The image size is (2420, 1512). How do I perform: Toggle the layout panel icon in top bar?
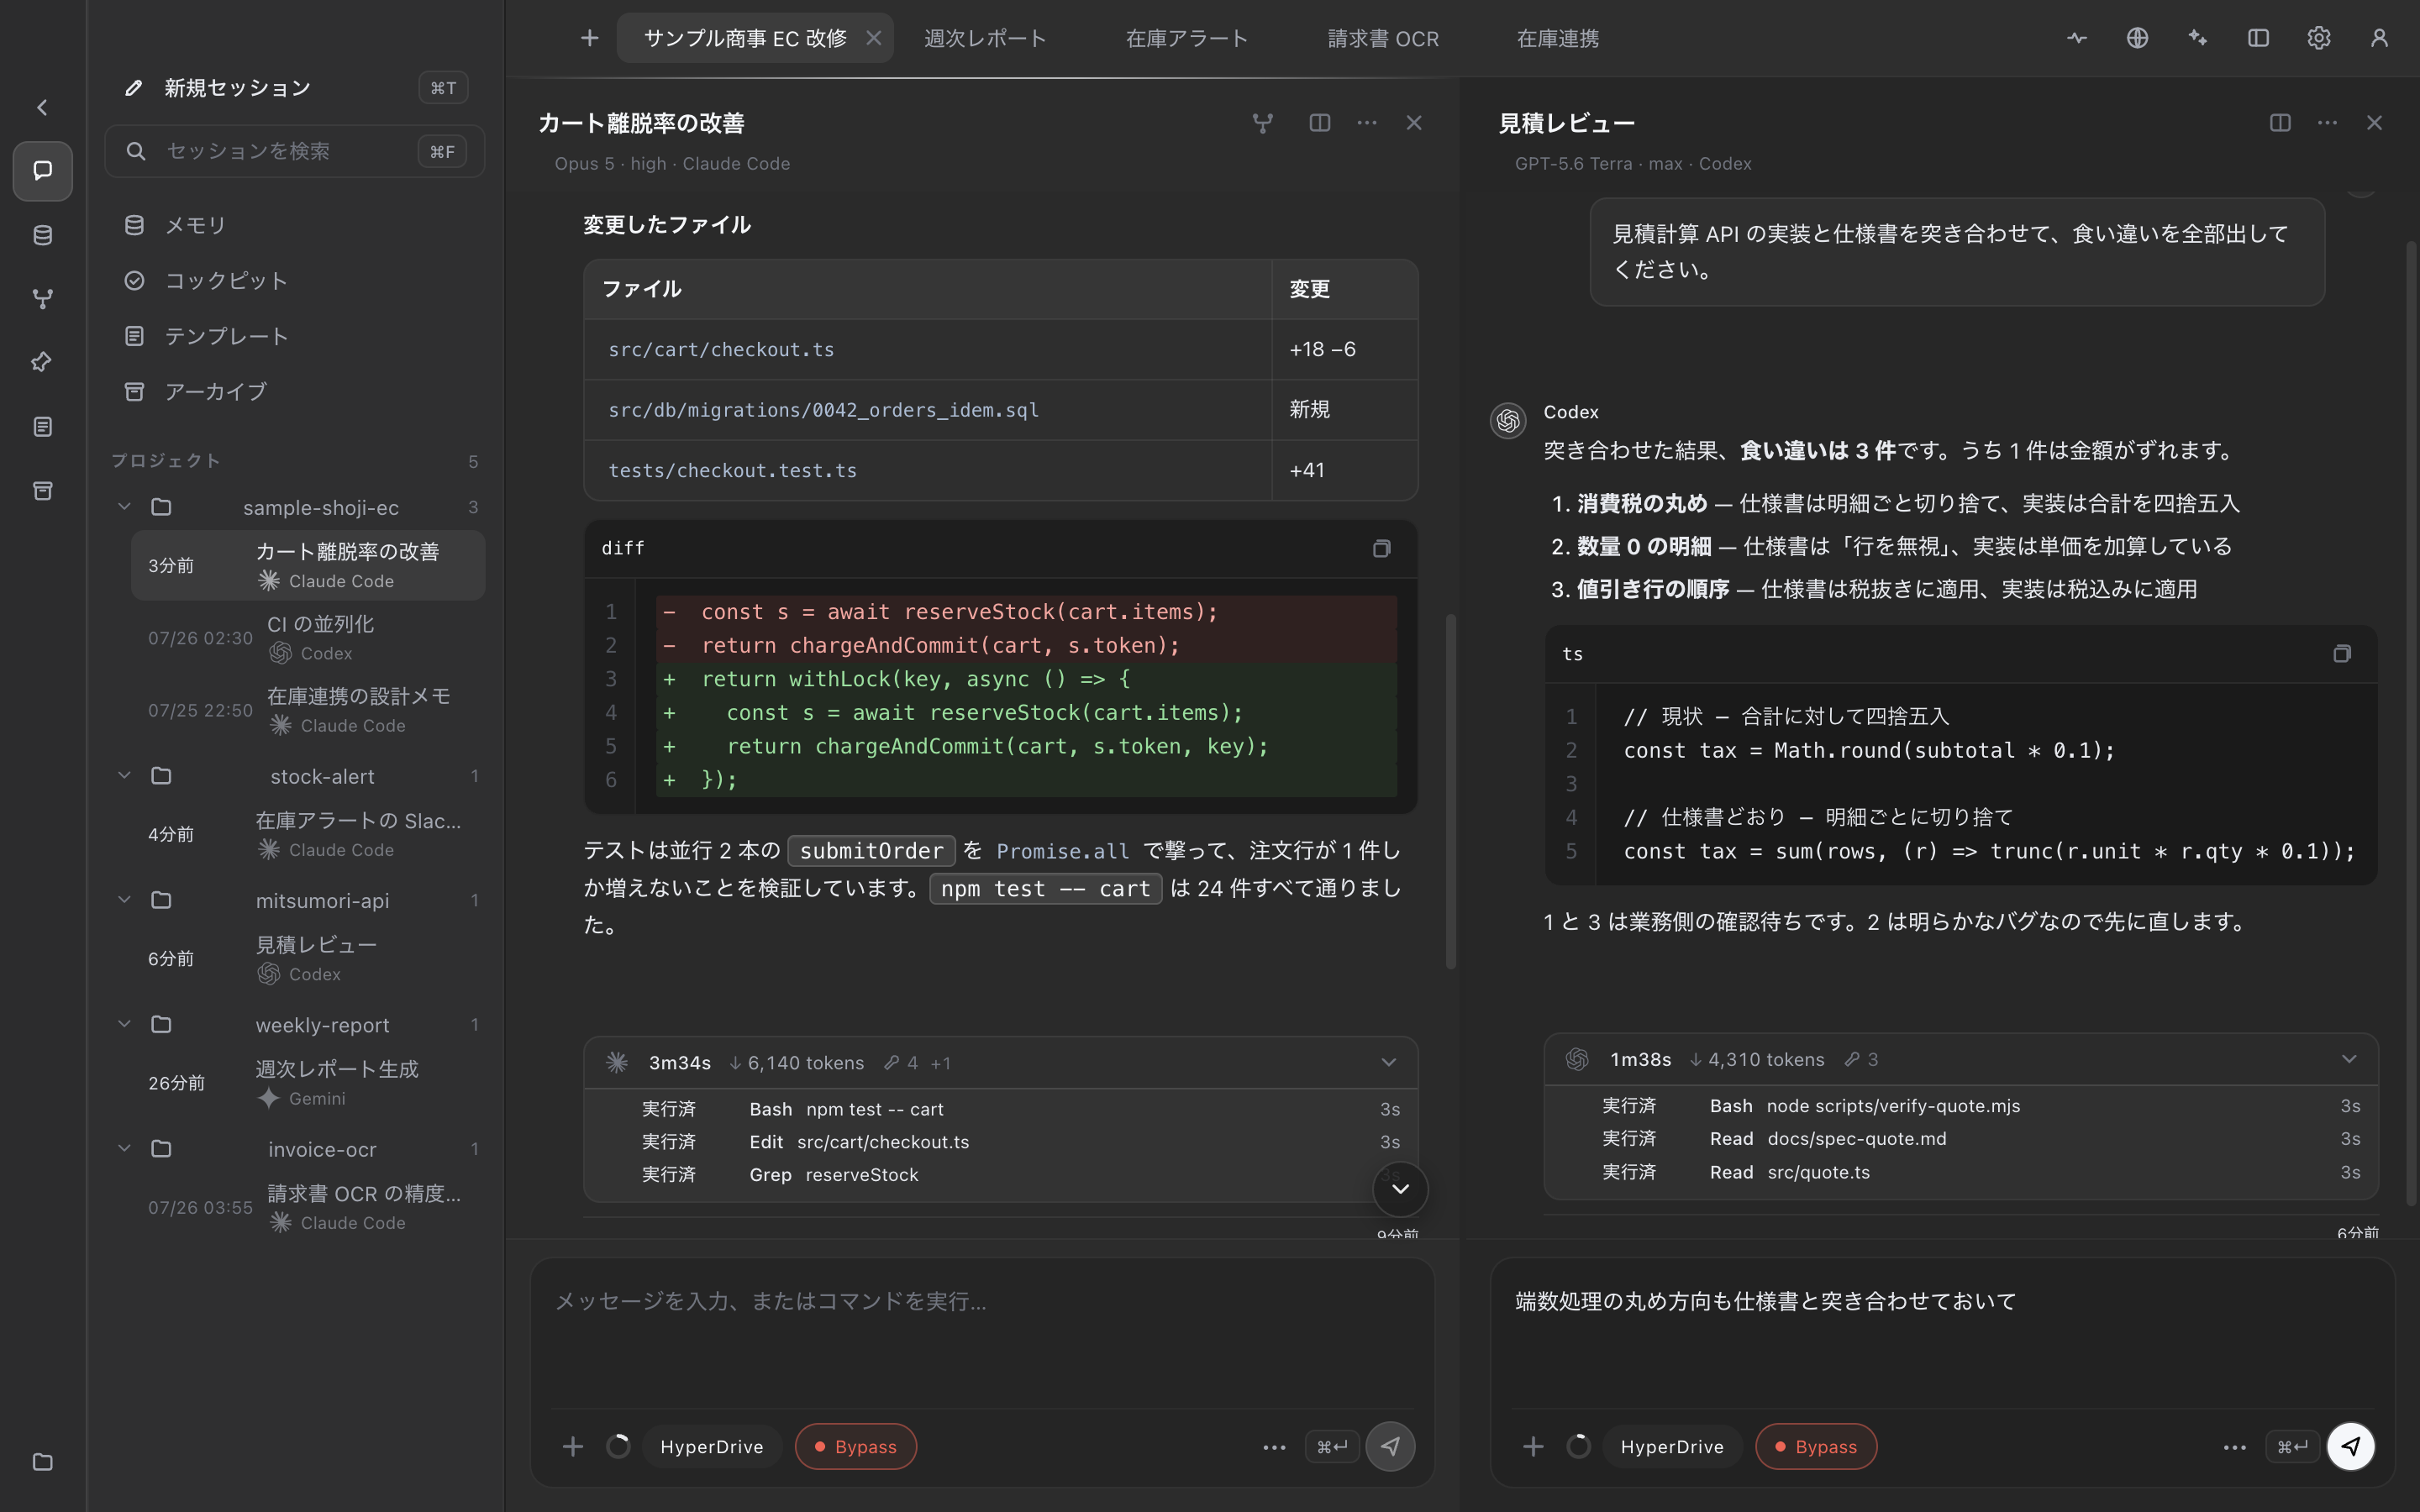(x=2258, y=38)
